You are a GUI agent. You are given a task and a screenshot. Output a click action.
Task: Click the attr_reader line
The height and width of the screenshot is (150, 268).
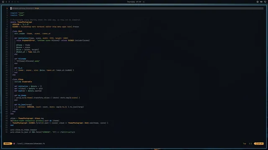[33, 33]
